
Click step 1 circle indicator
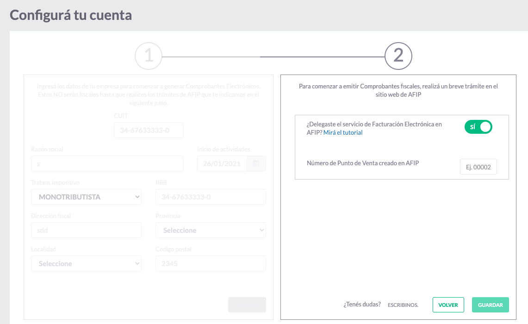pos(149,56)
